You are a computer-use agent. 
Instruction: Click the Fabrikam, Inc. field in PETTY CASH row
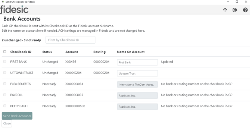137,107
